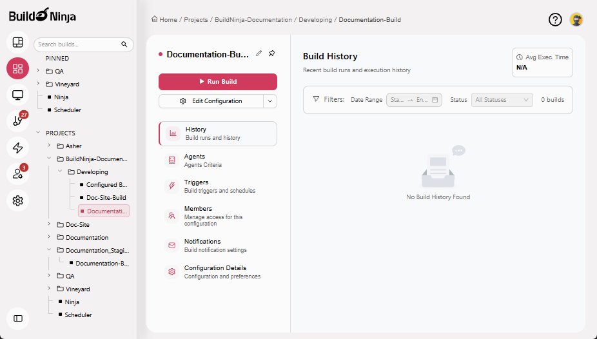Click the Run Build button
The width and height of the screenshot is (597, 339).
point(218,81)
